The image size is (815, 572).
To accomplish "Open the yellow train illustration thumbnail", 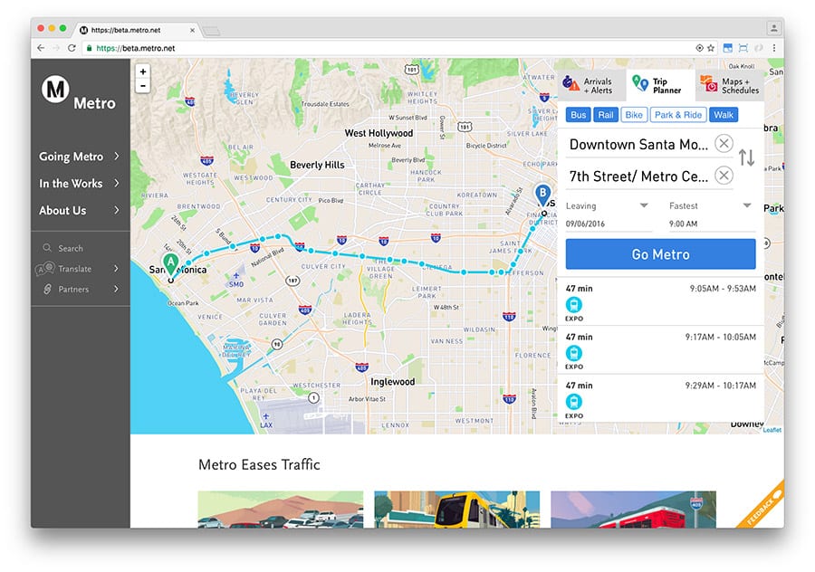I will (457, 510).
